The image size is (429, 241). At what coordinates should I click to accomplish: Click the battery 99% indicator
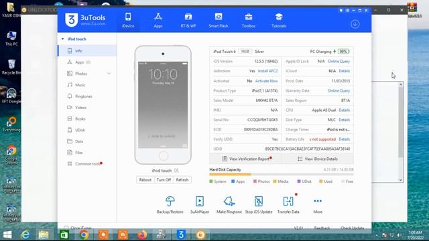(x=343, y=52)
